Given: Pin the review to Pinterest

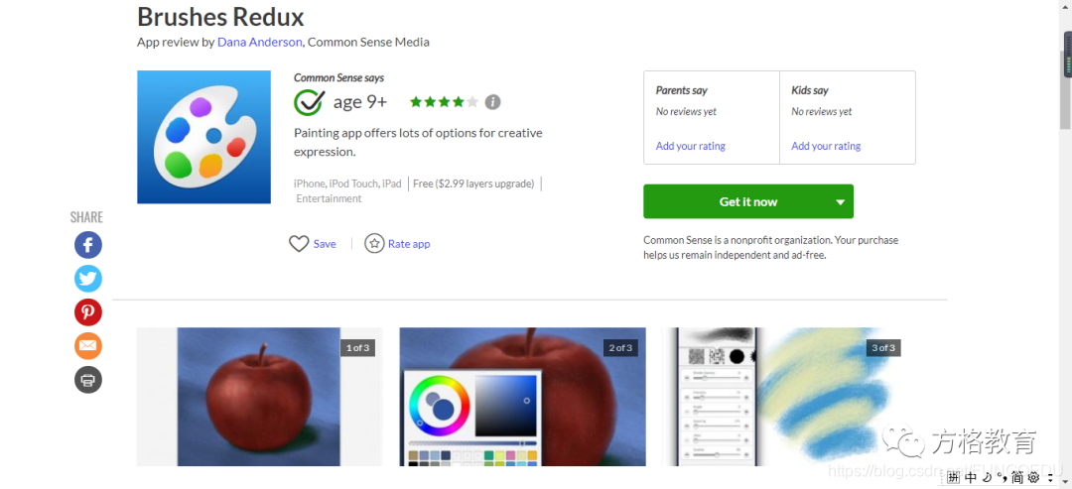Looking at the screenshot, I should point(88,312).
